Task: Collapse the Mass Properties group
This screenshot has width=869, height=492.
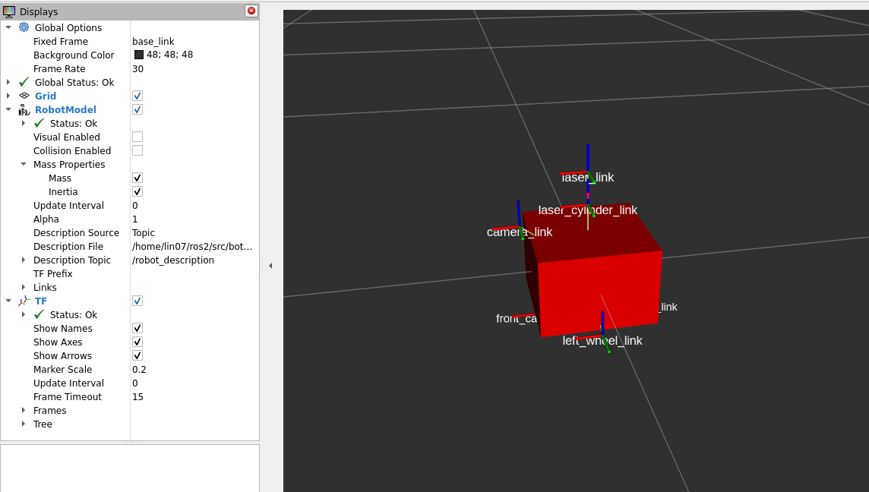Action: (x=24, y=164)
